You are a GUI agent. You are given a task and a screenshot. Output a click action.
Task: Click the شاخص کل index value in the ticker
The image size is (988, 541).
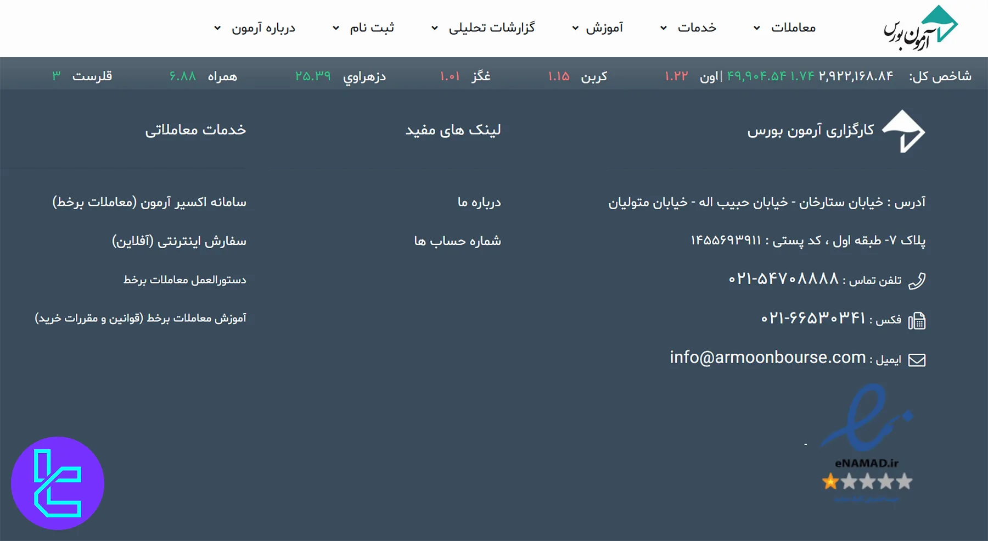click(x=857, y=75)
